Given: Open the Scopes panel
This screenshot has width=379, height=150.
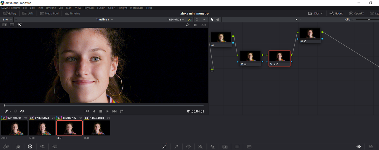Looking at the screenshot, I should (x=370, y=146).
